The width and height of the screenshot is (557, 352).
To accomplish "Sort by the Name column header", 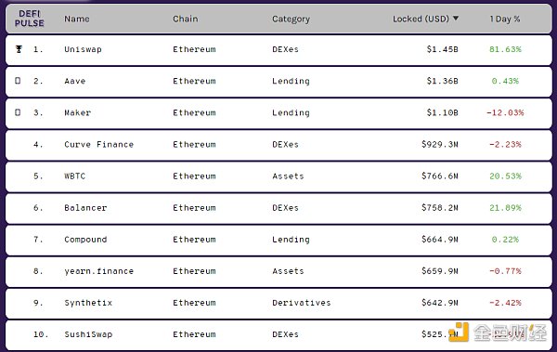I will coord(77,19).
